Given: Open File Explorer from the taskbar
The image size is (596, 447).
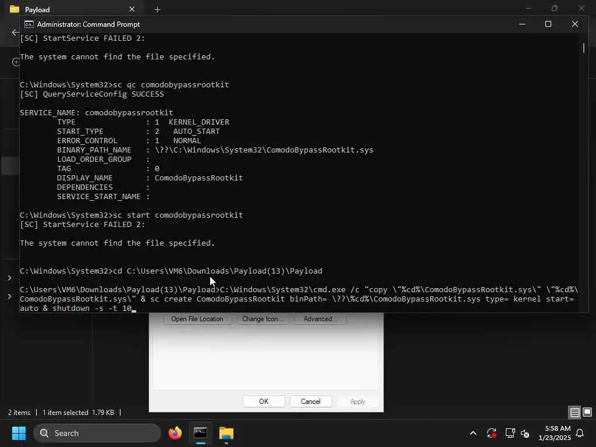Looking at the screenshot, I should [226, 433].
